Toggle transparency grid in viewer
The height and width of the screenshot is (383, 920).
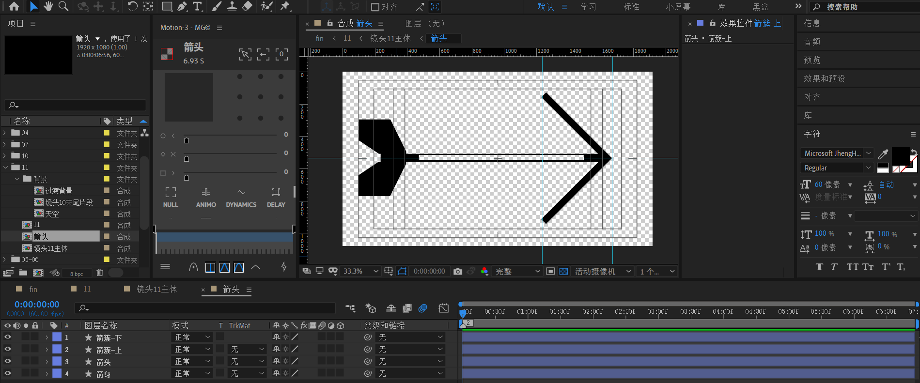pos(563,271)
